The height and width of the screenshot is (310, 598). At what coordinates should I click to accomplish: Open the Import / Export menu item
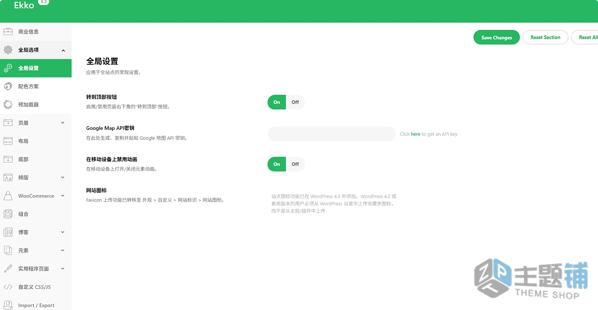point(36,305)
